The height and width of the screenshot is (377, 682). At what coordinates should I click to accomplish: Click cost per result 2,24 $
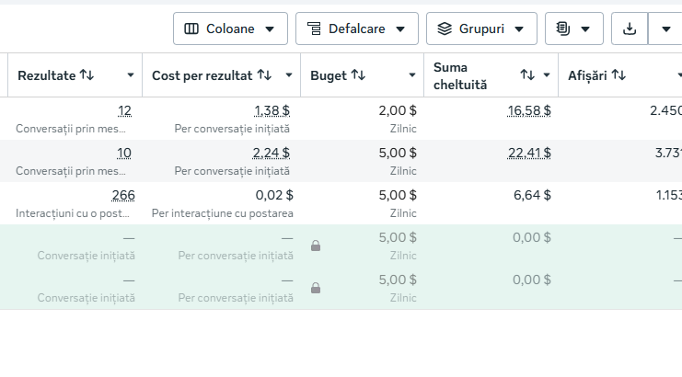click(271, 153)
